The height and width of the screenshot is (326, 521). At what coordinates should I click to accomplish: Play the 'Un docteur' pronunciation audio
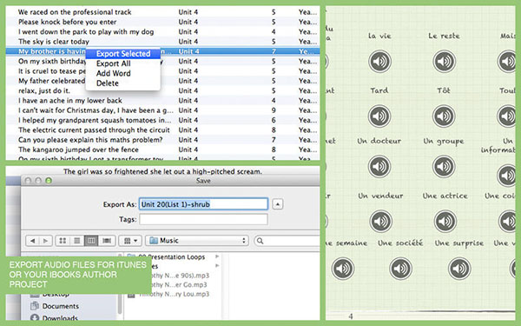click(379, 166)
